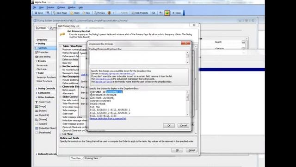This screenshot has height=167, width=296.
Task: Select Server-side under Events
Action: click(x=42, y=65)
